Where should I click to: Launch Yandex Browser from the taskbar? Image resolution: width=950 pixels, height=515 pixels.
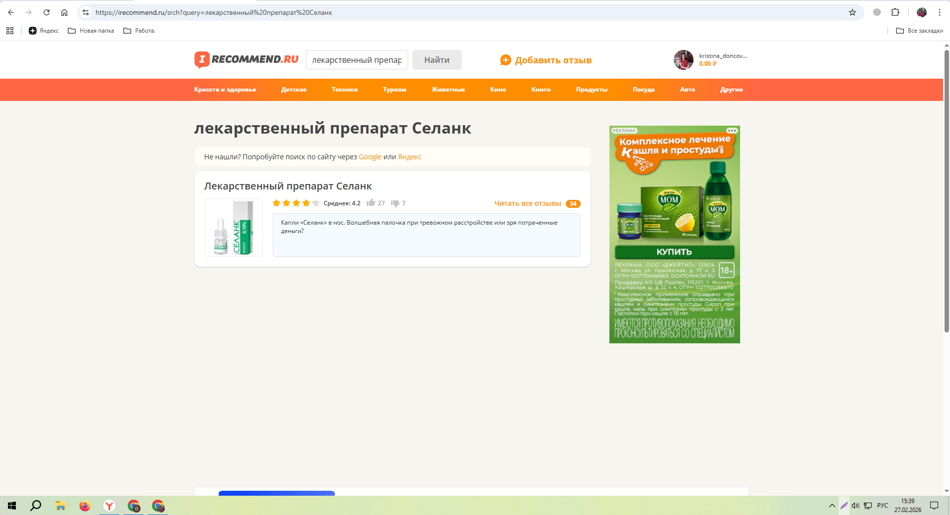coord(109,506)
